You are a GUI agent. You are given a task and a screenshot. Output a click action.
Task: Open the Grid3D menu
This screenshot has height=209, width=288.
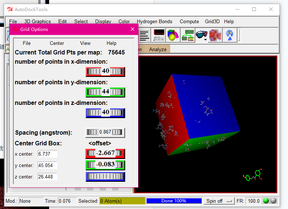(x=212, y=21)
